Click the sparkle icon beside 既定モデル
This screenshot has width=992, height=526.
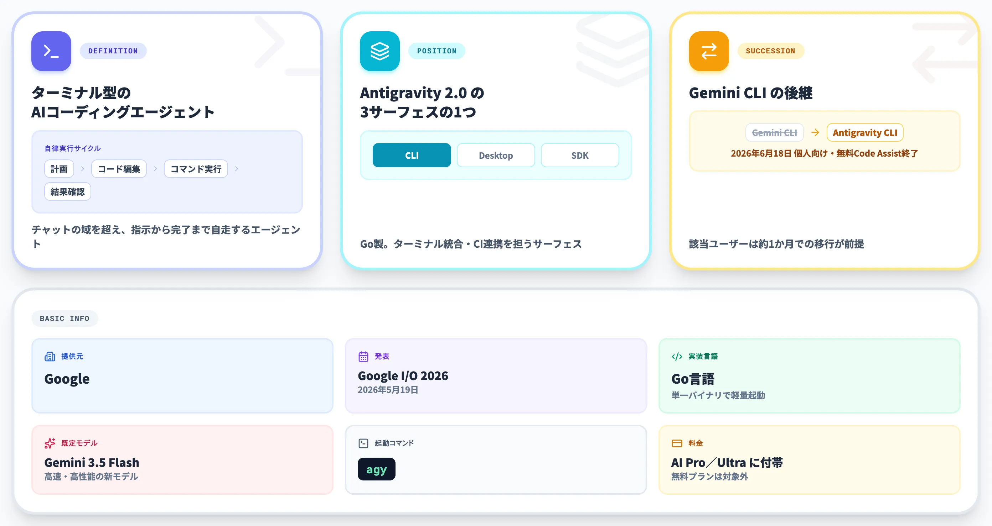click(x=50, y=443)
